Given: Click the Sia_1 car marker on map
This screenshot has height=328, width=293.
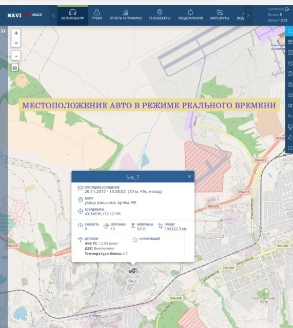Looking at the screenshot, I should (133, 271).
